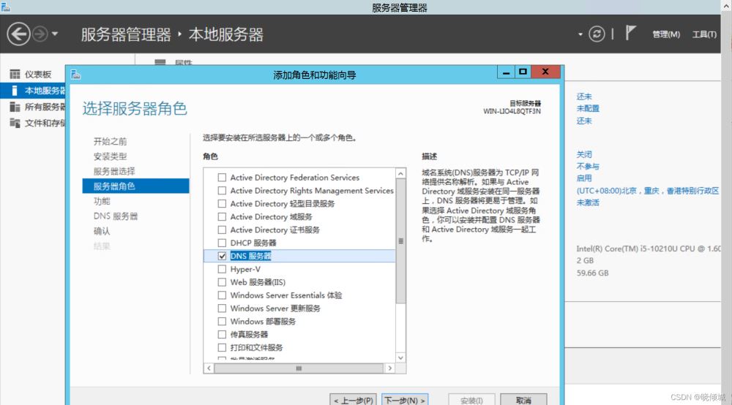Go to 服务器选择 wizard step
This screenshot has width=732, height=405.
(114, 171)
